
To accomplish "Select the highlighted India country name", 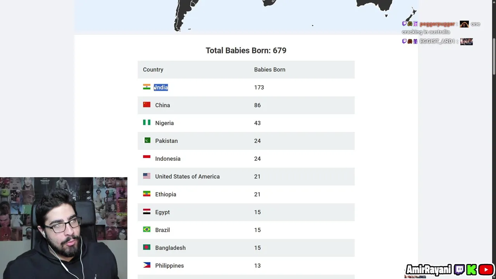I will [161, 88].
